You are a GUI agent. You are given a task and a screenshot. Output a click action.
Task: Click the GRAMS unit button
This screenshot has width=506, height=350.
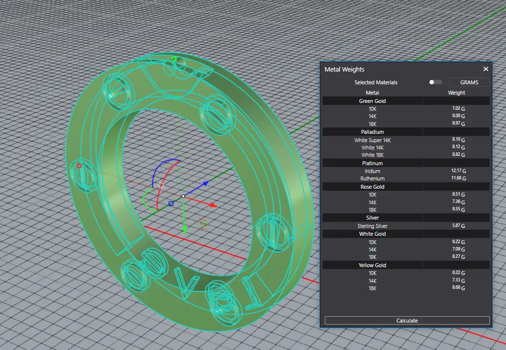[469, 82]
